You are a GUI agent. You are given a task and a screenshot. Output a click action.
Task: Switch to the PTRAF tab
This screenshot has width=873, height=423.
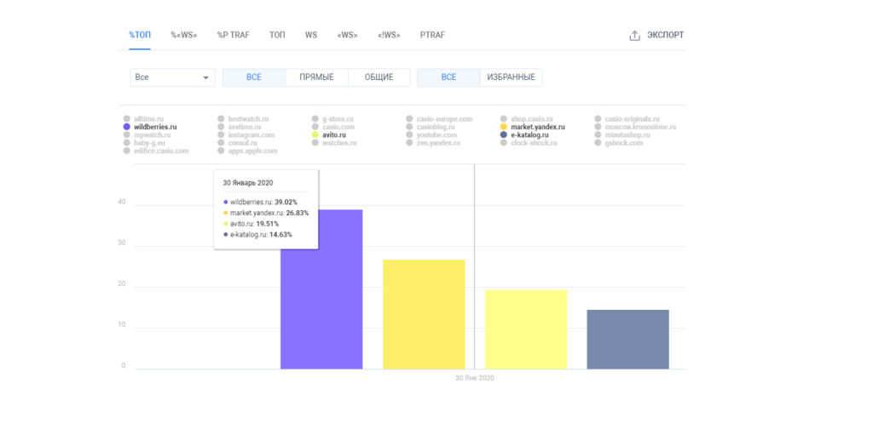tap(432, 35)
